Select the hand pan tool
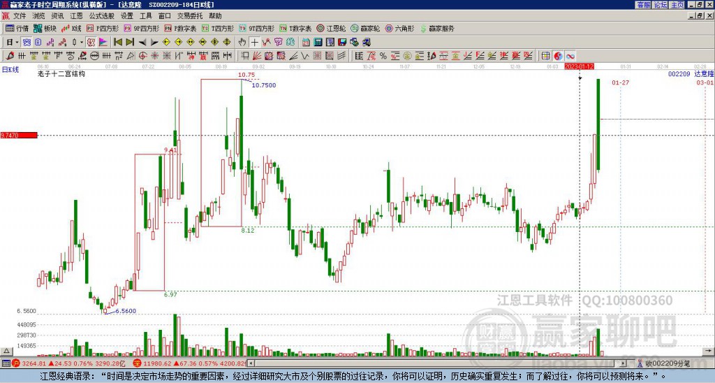Screen dimensions: 715x383 (x=242, y=42)
